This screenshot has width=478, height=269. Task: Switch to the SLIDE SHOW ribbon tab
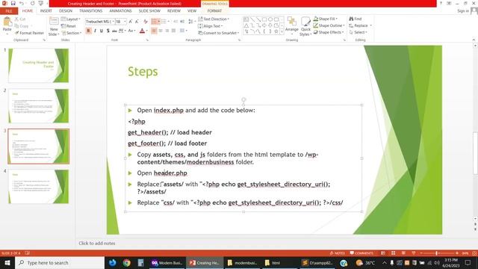click(149, 11)
